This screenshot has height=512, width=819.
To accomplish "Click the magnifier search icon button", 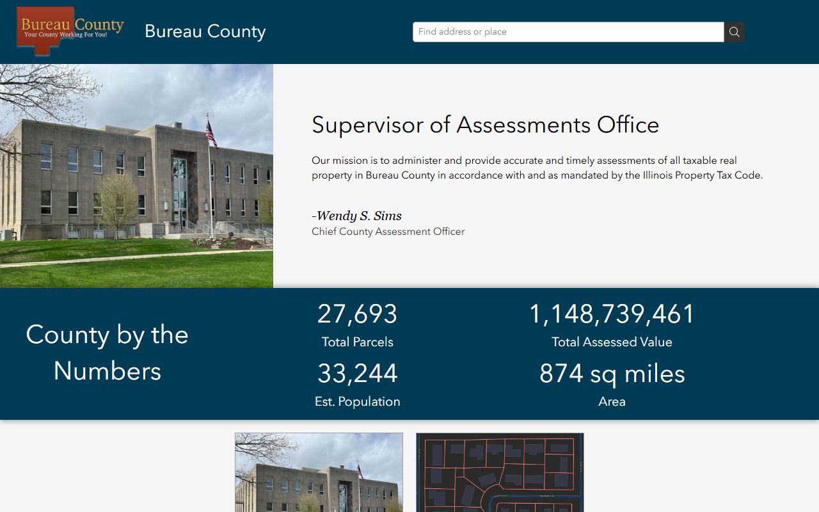I will (x=734, y=32).
